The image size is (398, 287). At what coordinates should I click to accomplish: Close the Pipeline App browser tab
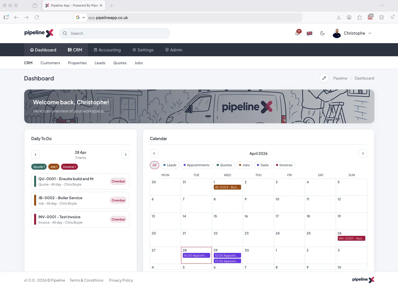101,5
